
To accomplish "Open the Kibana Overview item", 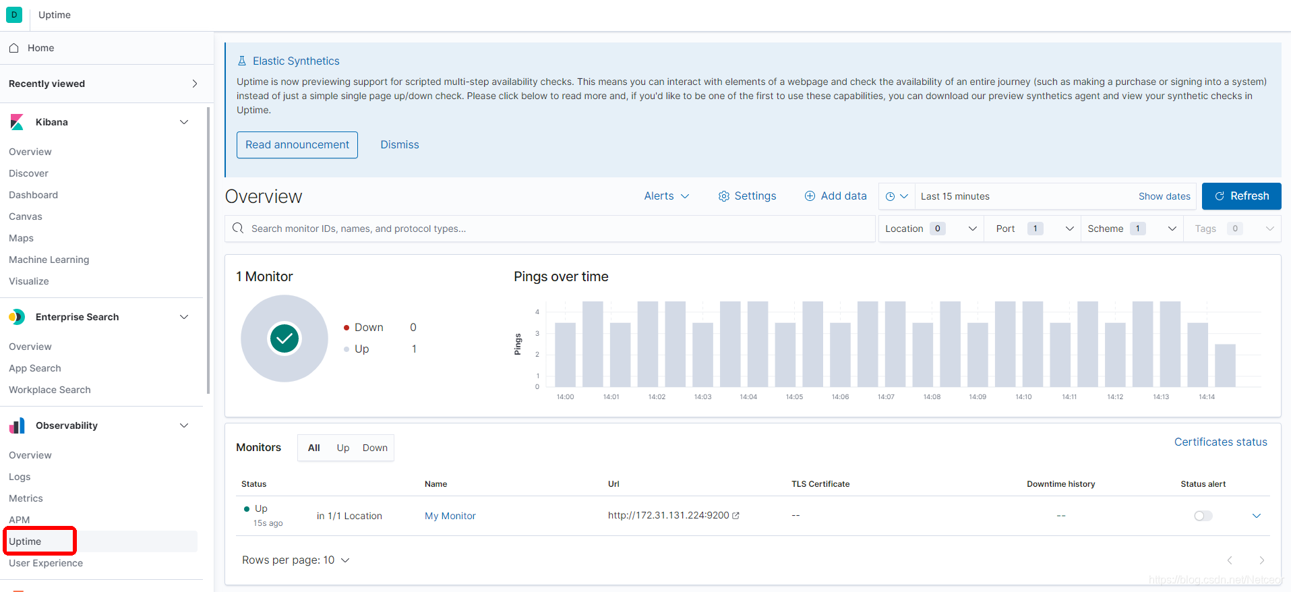I will 30,152.
